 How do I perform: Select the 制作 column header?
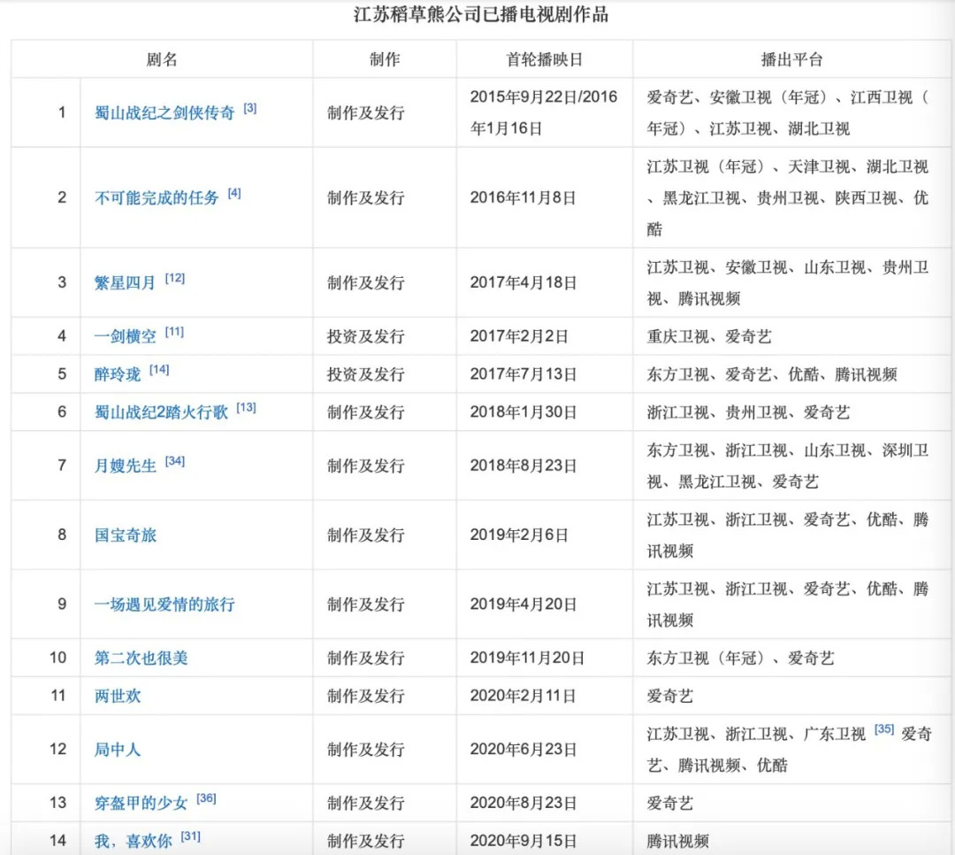tap(385, 60)
